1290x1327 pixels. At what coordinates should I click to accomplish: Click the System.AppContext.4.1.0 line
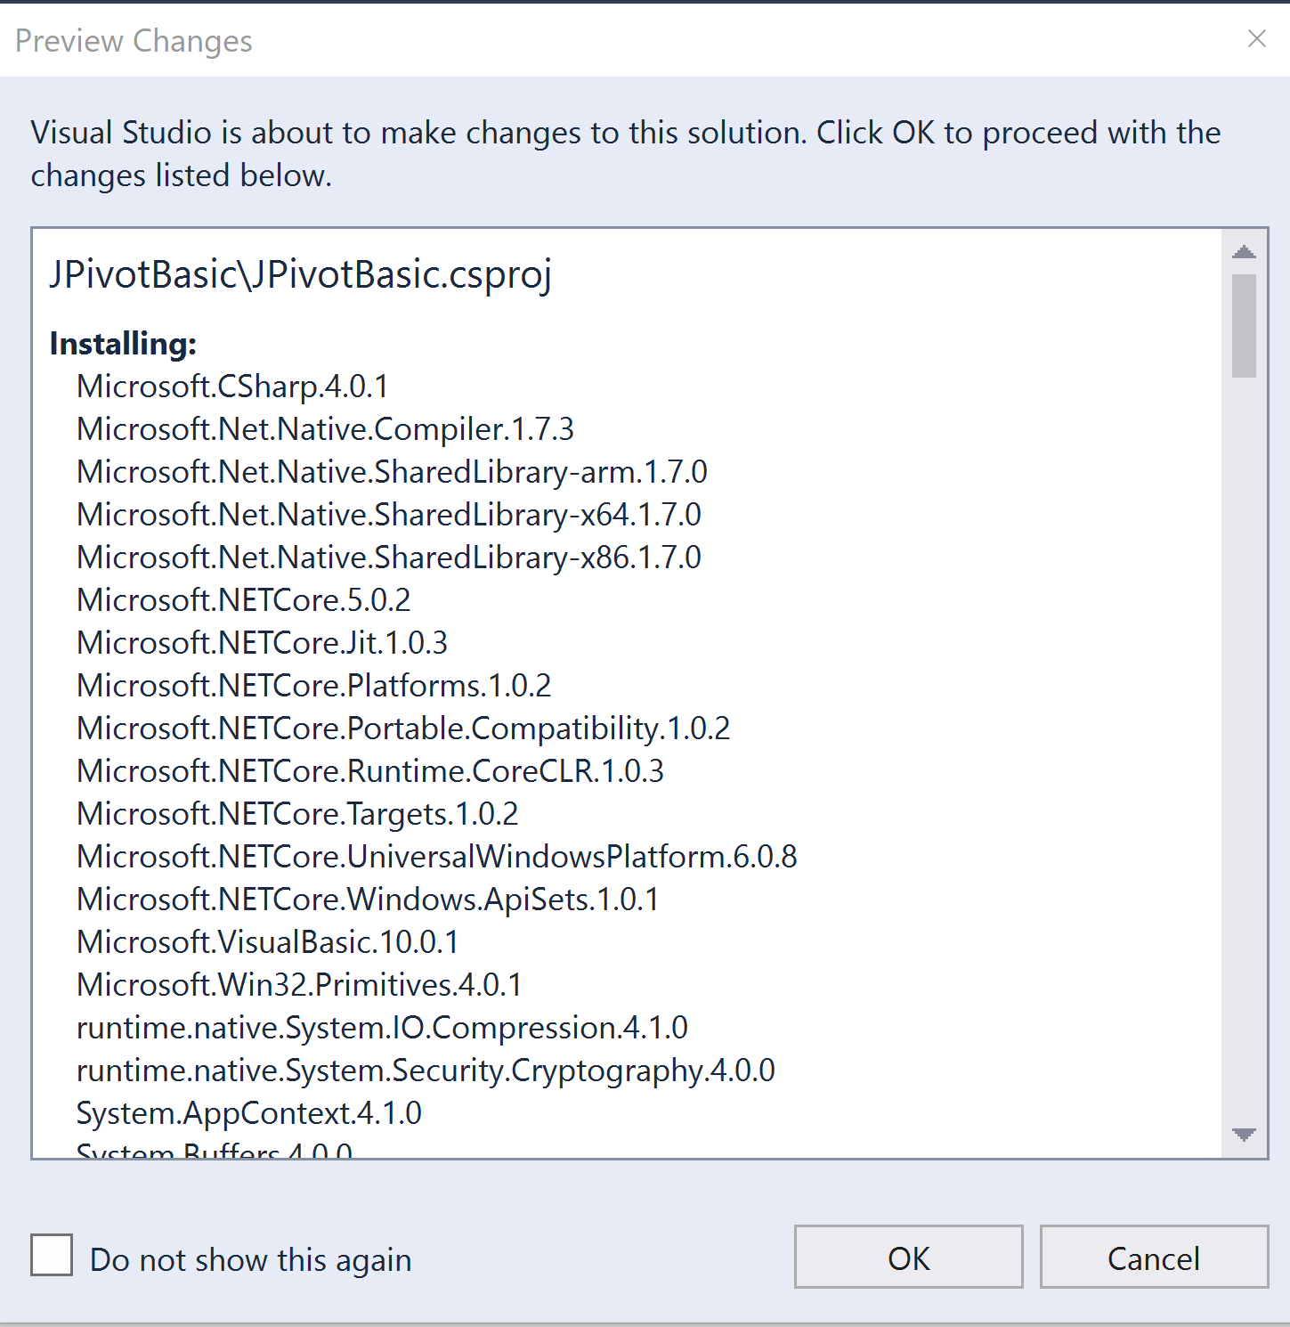click(x=249, y=1112)
